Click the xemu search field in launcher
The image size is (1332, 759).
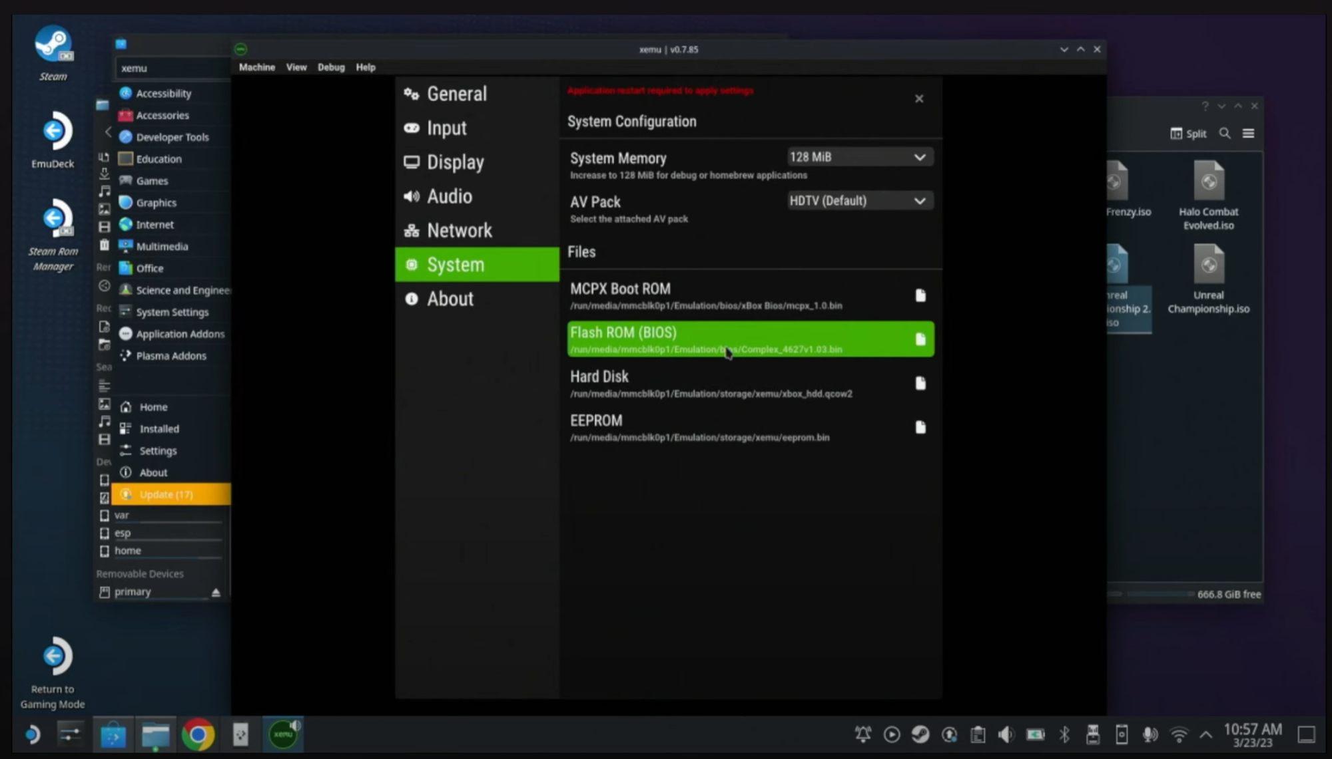pos(173,68)
